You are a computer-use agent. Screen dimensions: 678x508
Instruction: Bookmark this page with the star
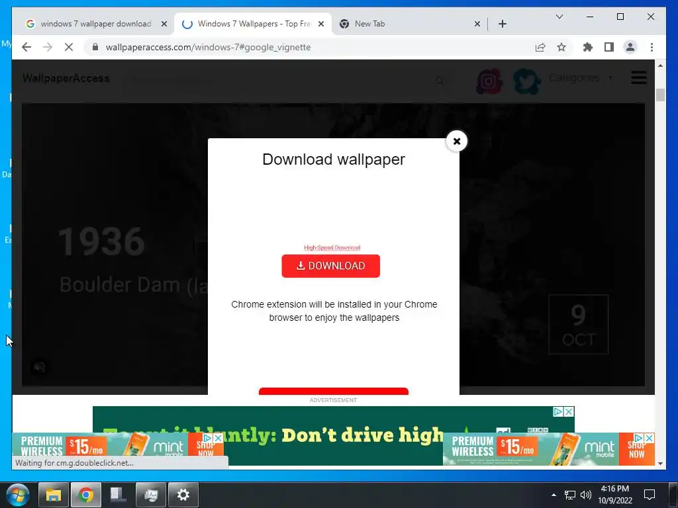click(x=561, y=47)
